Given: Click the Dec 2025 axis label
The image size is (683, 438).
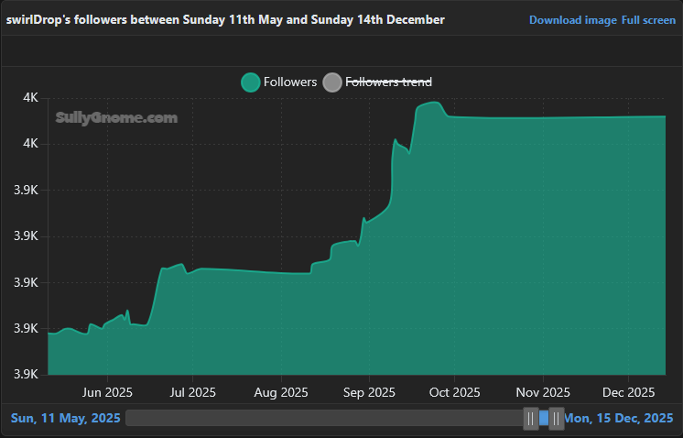Looking at the screenshot, I should click(629, 393).
